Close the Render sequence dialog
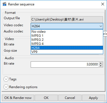Screen dimensions: 107x103 (x=103, y=4)
